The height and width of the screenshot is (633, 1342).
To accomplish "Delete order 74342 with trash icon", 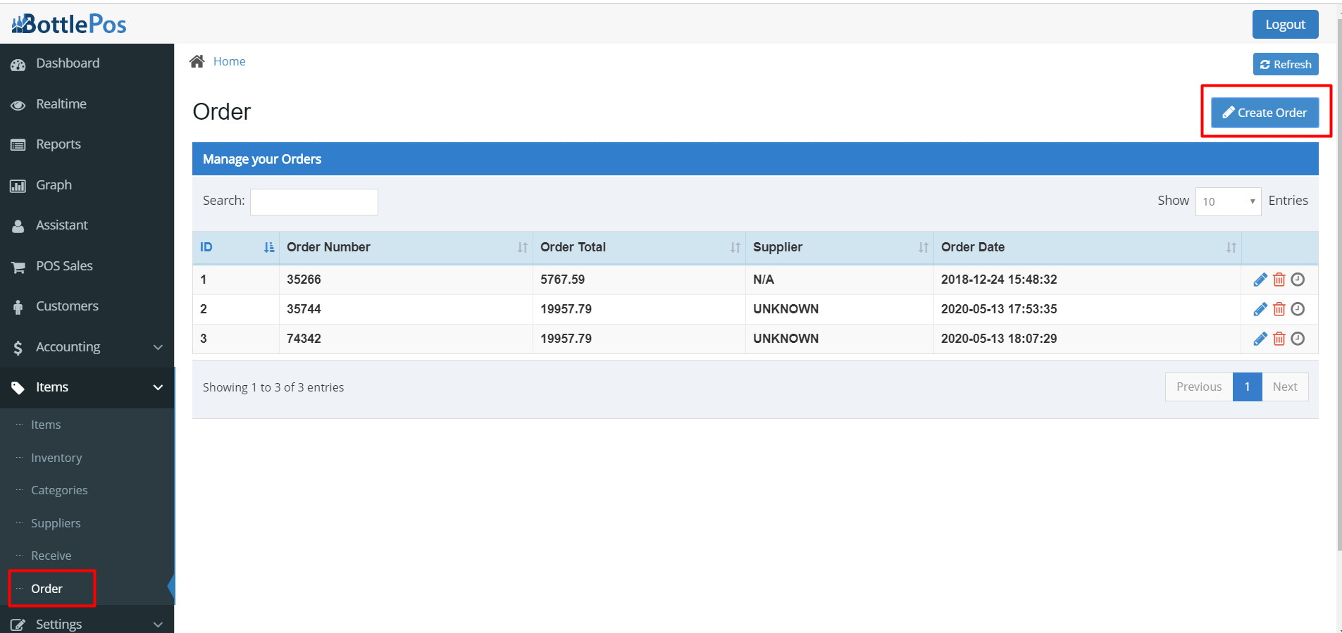I will (1279, 339).
